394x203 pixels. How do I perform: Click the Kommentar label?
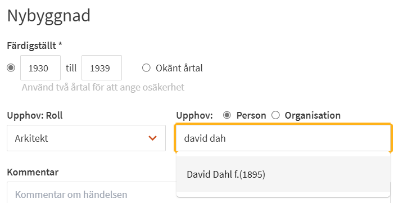click(x=33, y=172)
